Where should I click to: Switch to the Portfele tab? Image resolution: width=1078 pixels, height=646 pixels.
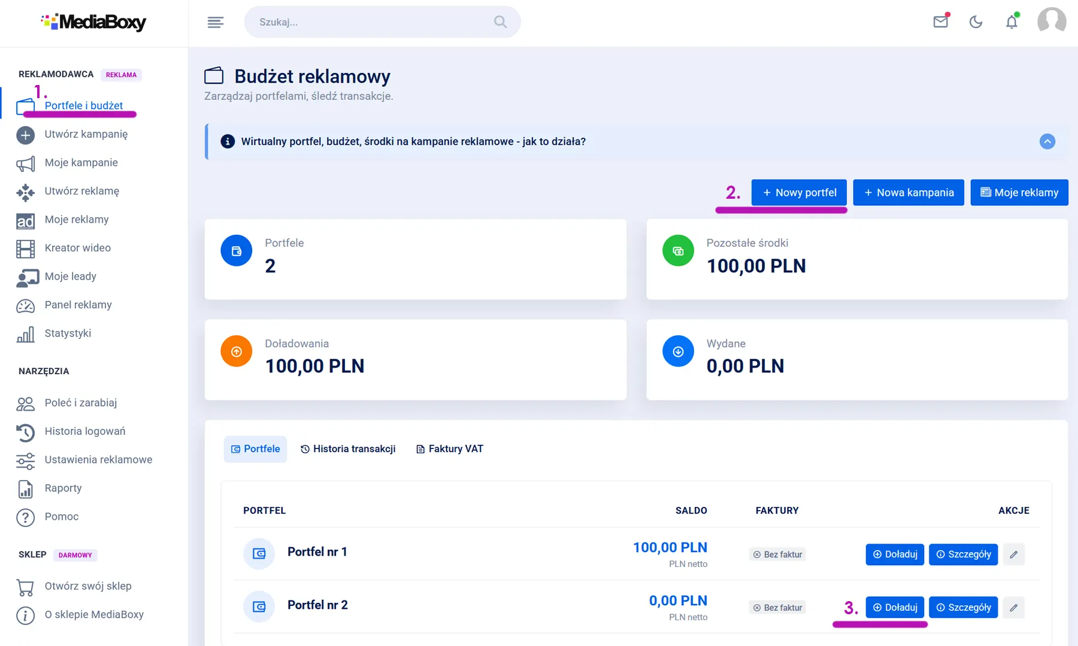click(x=255, y=449)
